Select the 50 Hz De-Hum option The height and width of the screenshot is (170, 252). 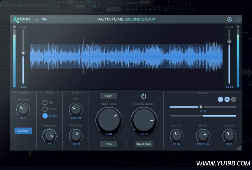click(x=45, y=109)
